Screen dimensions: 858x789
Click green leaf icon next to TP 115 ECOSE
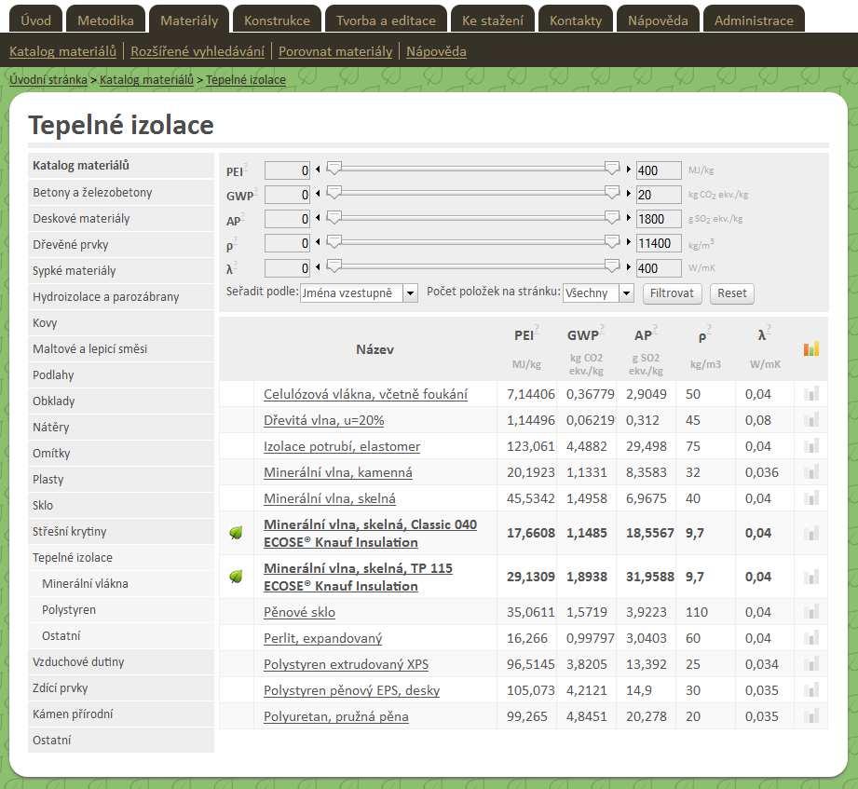236,577
